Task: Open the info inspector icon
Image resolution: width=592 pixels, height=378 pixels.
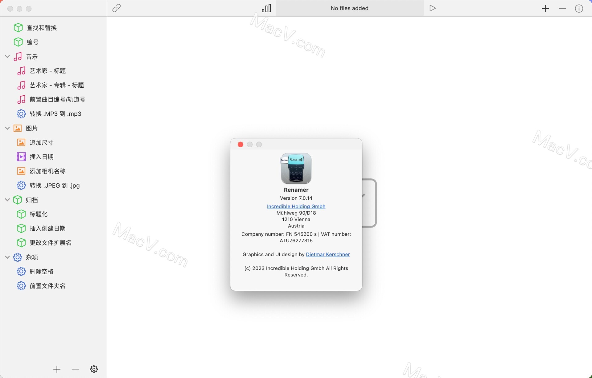Action: click(579, 9)
